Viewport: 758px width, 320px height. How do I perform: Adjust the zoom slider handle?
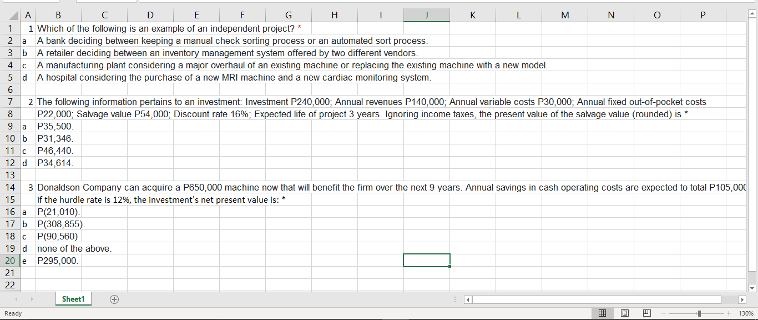click(x=700, y=314)
